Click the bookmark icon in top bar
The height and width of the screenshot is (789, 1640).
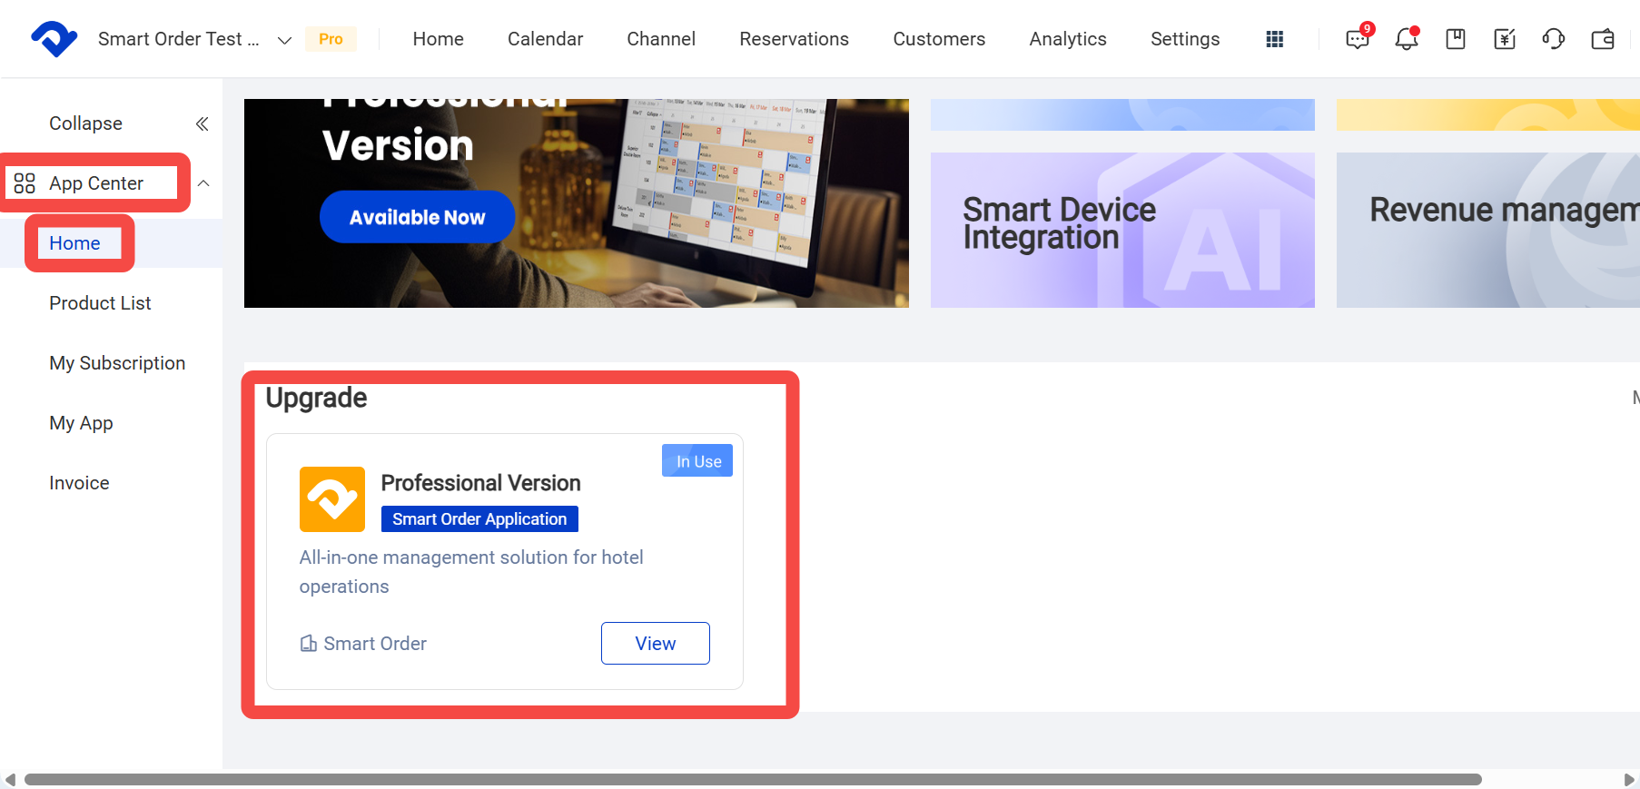[1456, 39]
